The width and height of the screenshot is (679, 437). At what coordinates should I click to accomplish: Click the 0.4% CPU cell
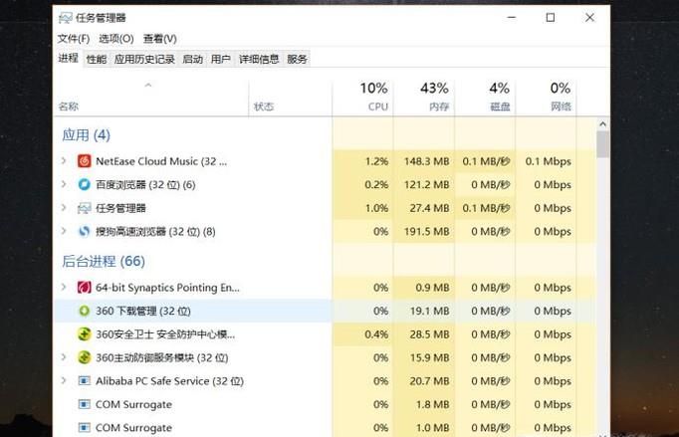362,333
